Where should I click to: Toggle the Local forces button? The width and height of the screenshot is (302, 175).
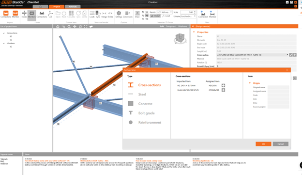(x=166, y=16)
